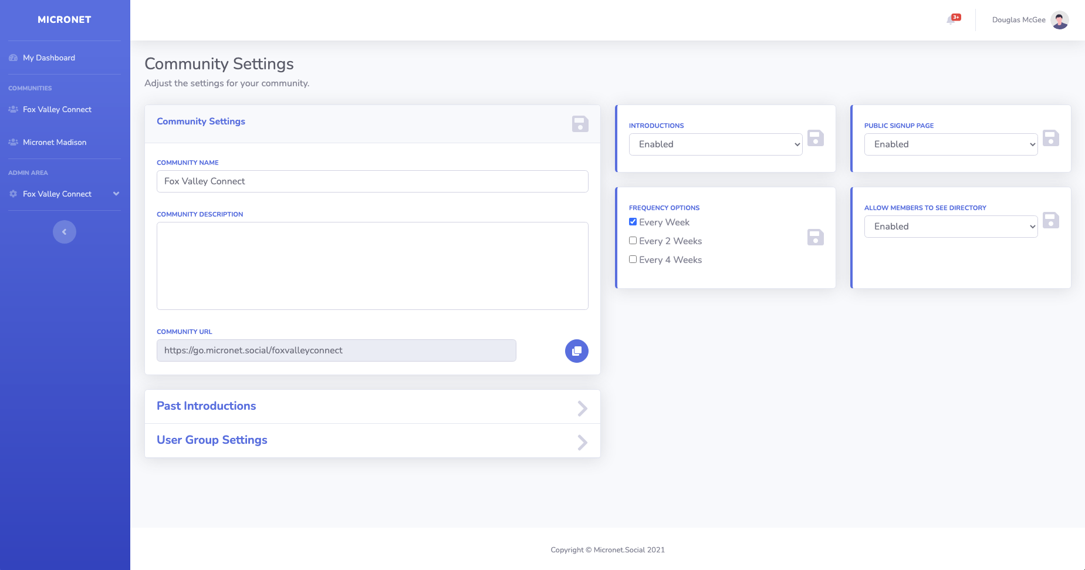Save the Introductions setting
This screenshot has width=1085, height=570.
point(815,138)
